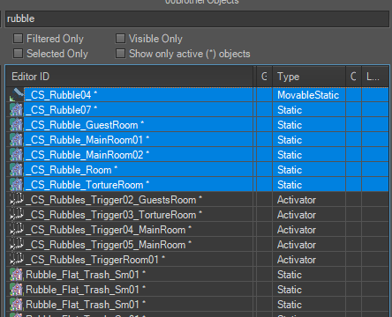This screenshot has height=317, width=392.
Task: Click activator icon for _CS_Rubbles_TriggerRoom01
Action: coord(17,260)
